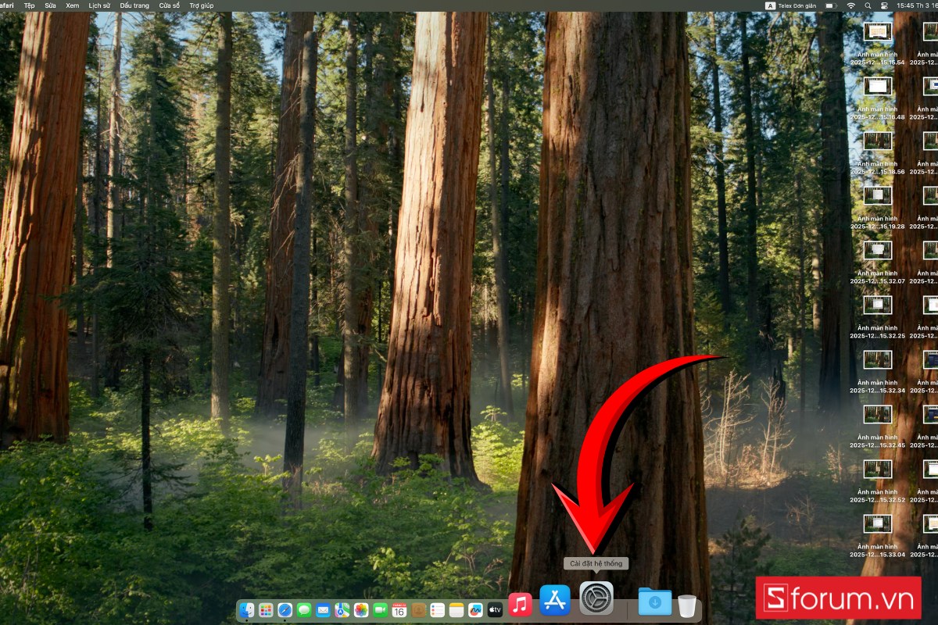
Task: Open the Sửa menu
Action: pyautogui.click(x=50, y=5)
